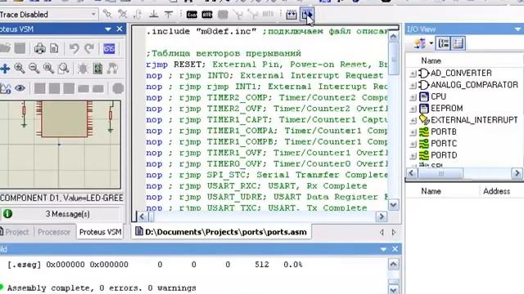Click the leftmost icon beside the eye icon

tap(5, 88)
